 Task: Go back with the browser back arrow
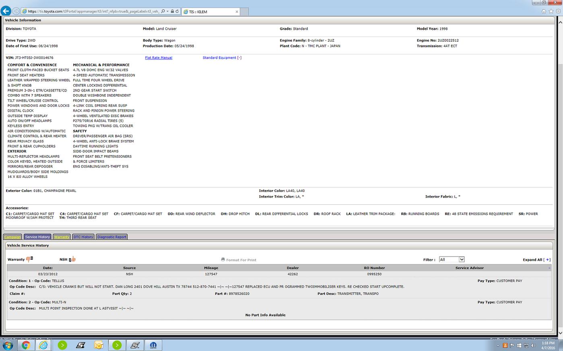tap(6, 11)
